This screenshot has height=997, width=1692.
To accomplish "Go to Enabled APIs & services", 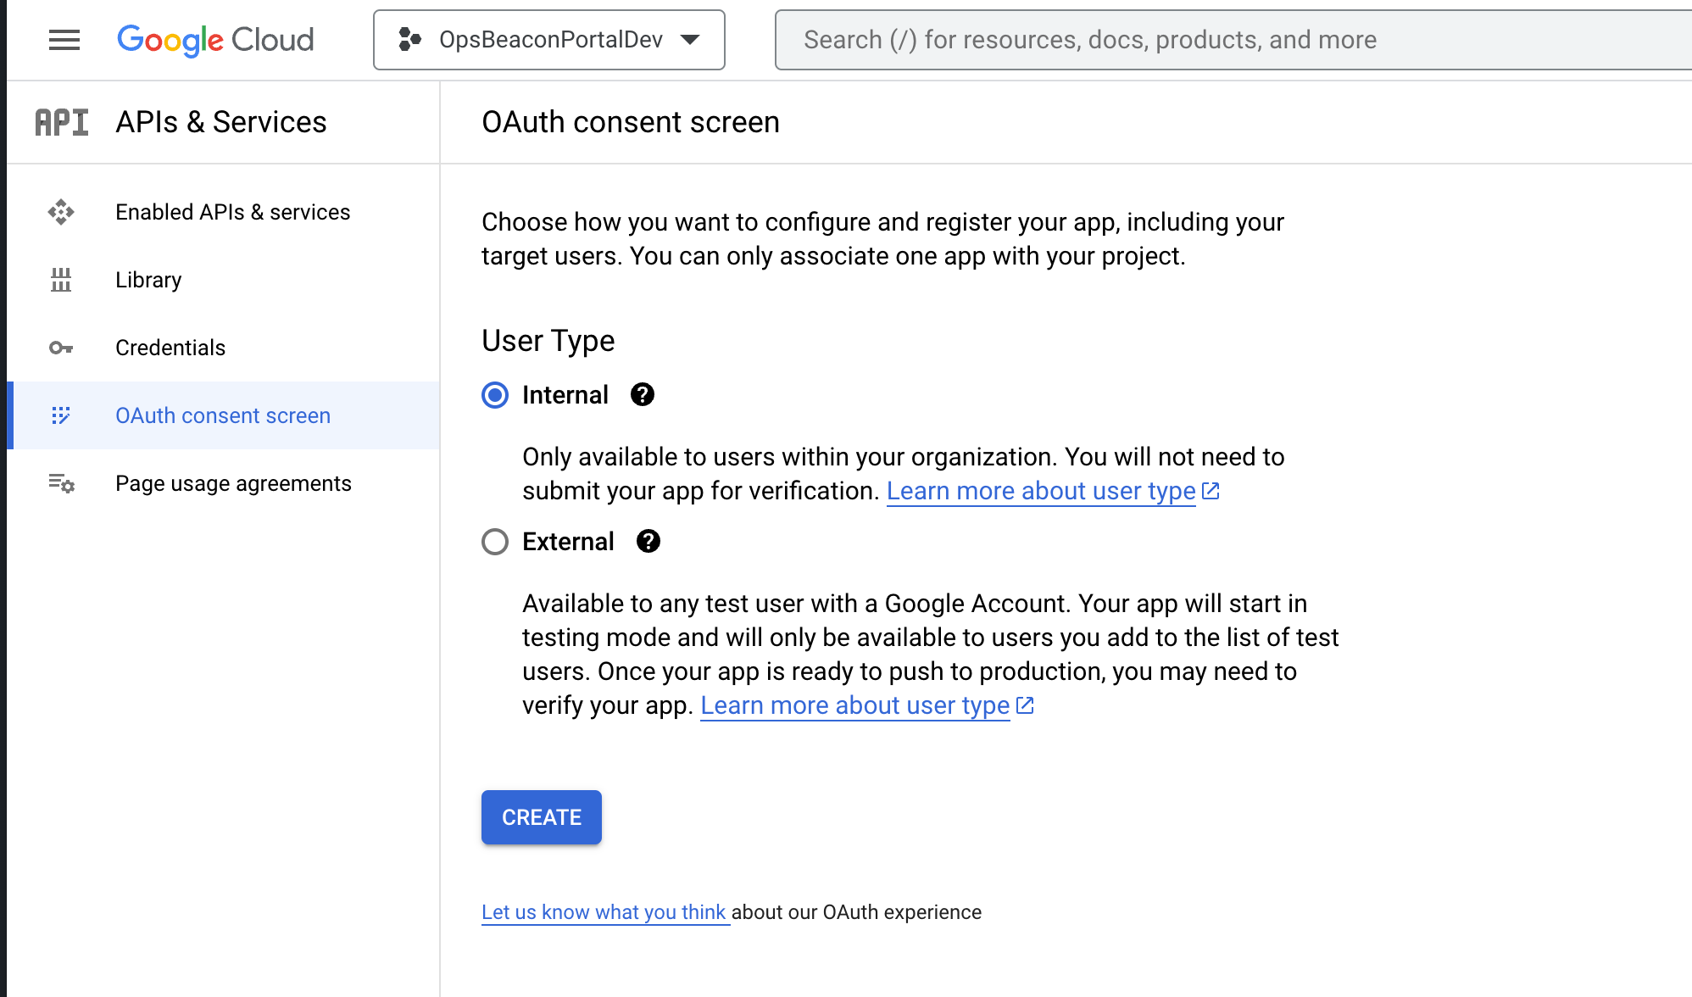I will 224,212.
